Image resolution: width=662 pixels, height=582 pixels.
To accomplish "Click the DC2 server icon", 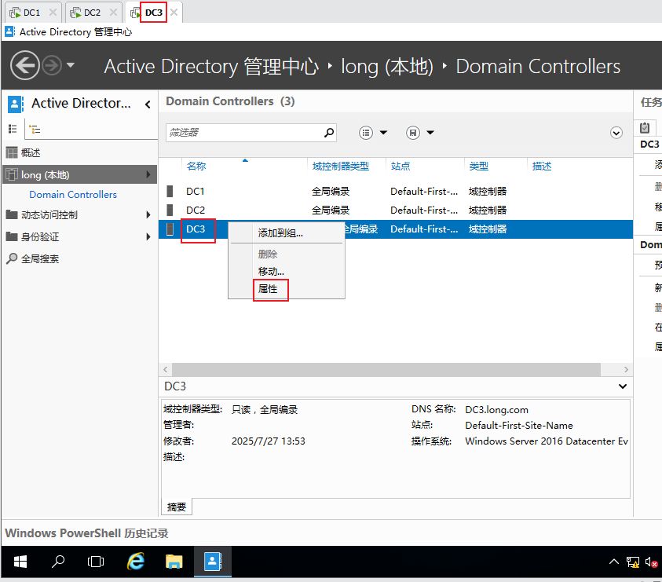I will click(x=170, y=210).
